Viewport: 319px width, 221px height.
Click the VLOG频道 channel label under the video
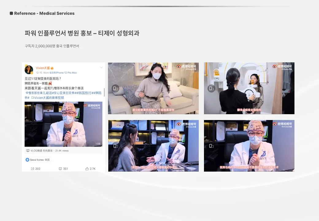pyautogui.click(x=36, y=151)
